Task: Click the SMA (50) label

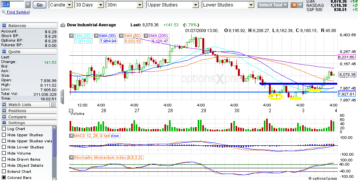Action: pos(132,36)
